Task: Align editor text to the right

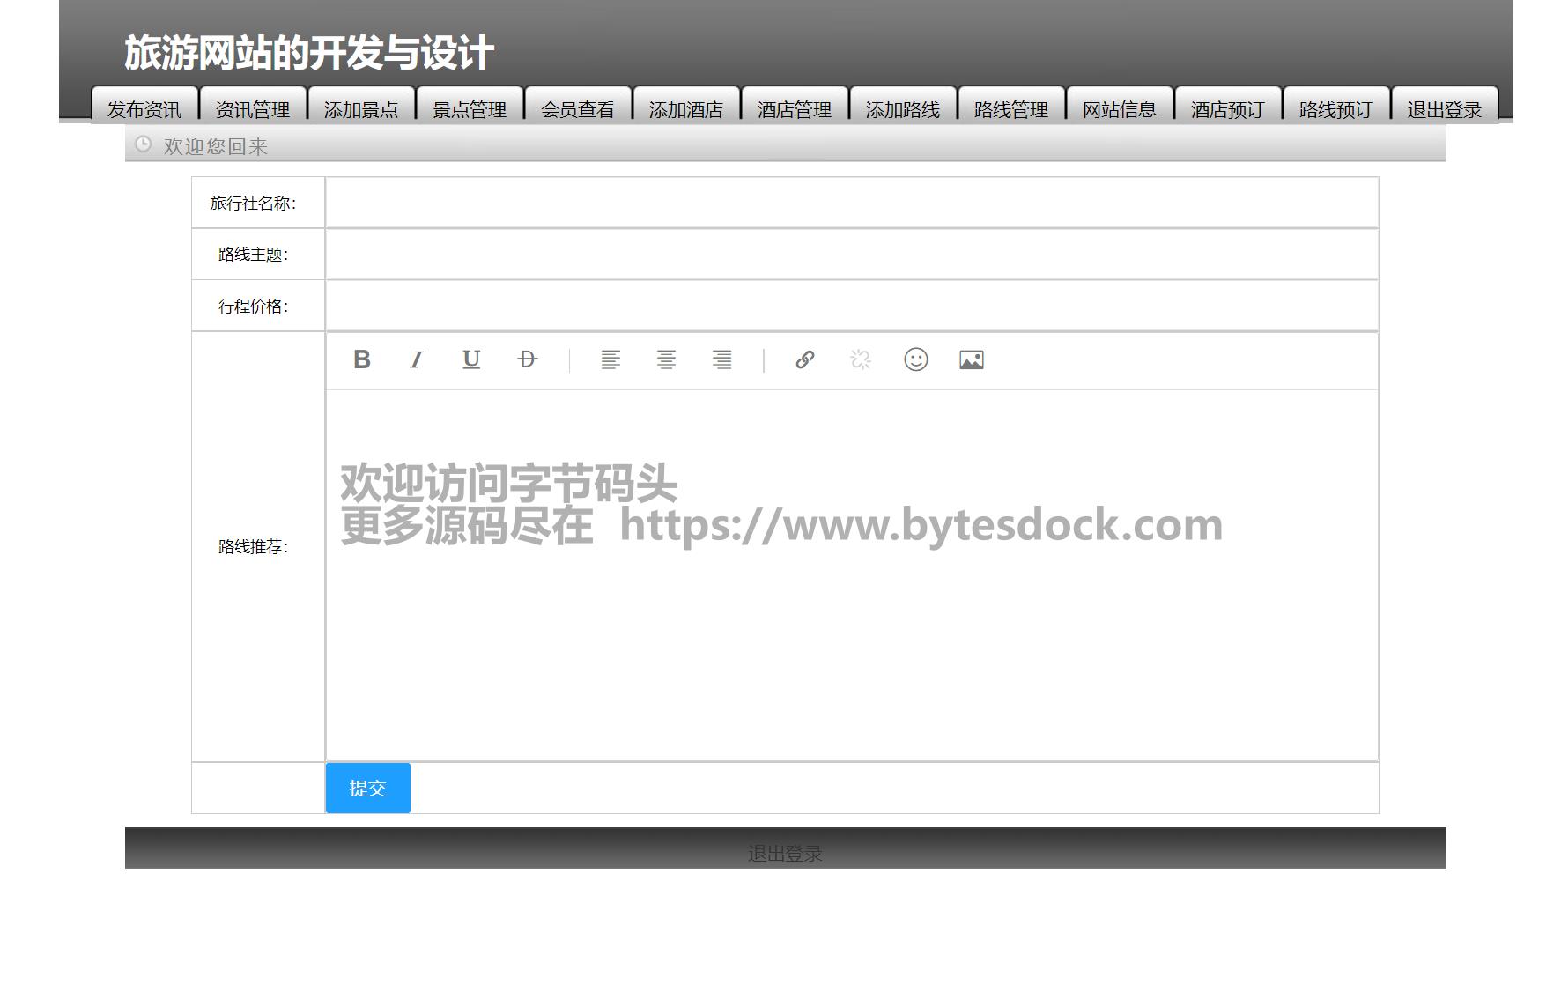Action: coord(721,359)
